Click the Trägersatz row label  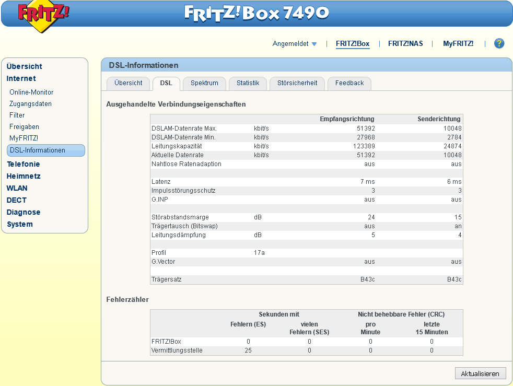tap(166, 279)
